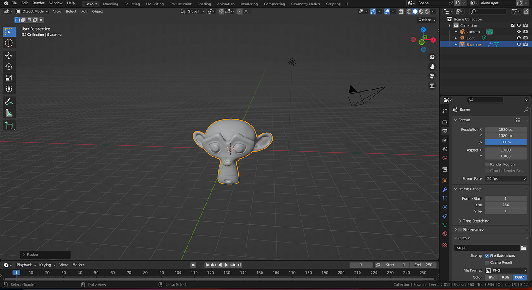The height and width of the screenshot is (290, 532).
Task: Click the resolution percentage slider
Action: click(x=505, y=142)
